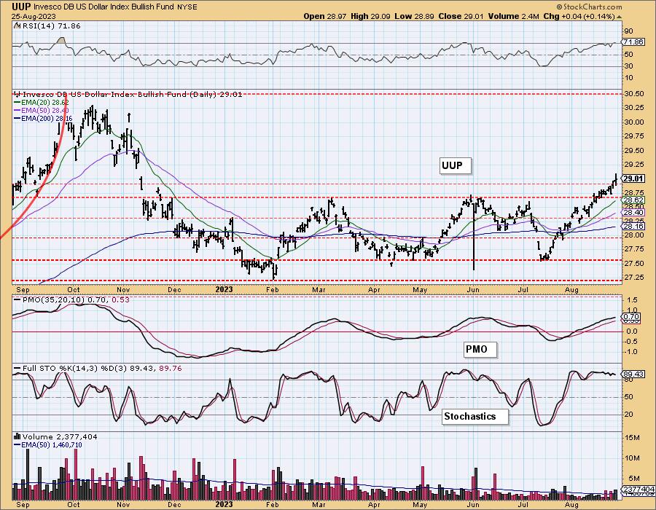Click the 28.16 EMA price tag

pos(633,226)
